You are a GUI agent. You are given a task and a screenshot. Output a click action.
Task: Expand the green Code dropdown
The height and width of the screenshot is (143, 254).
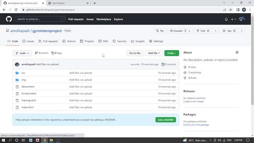click(171, 53)
